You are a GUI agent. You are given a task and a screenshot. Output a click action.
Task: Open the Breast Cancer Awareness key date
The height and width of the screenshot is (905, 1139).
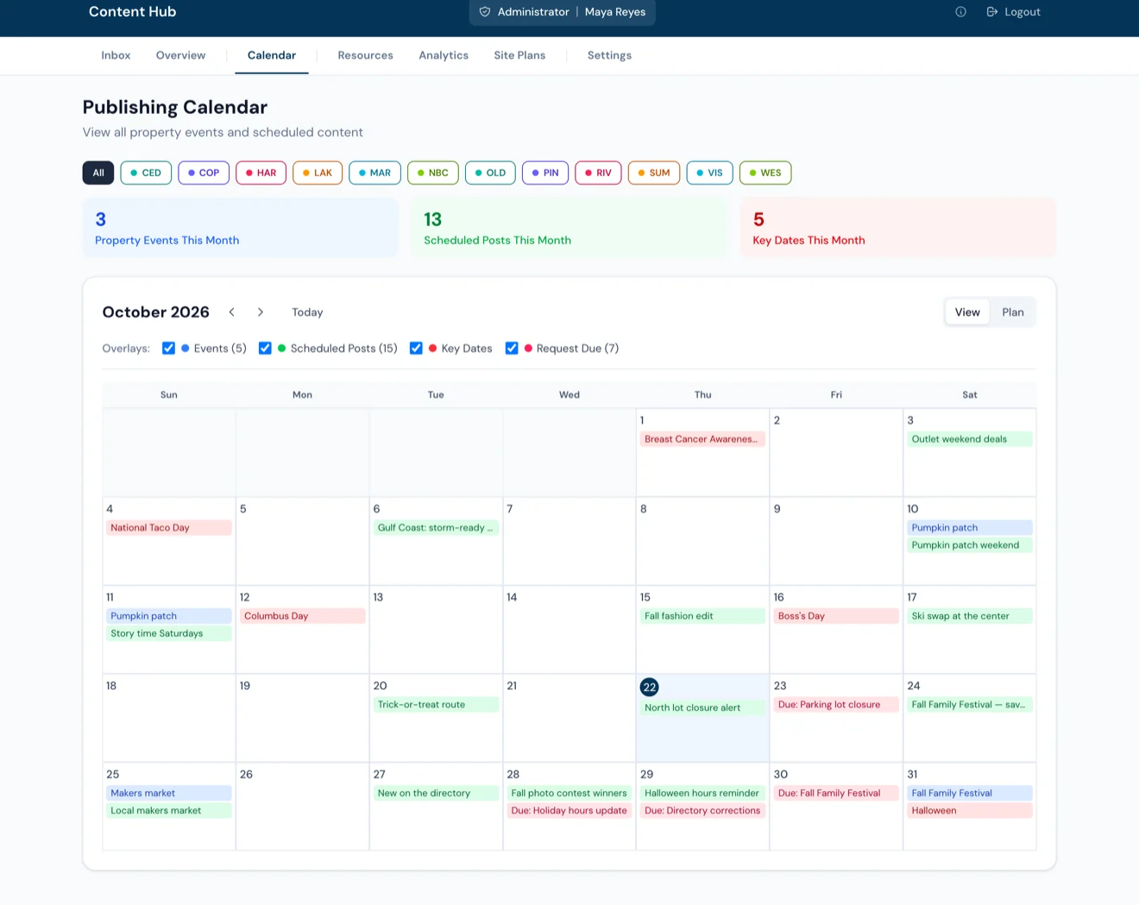pos(702,439)
